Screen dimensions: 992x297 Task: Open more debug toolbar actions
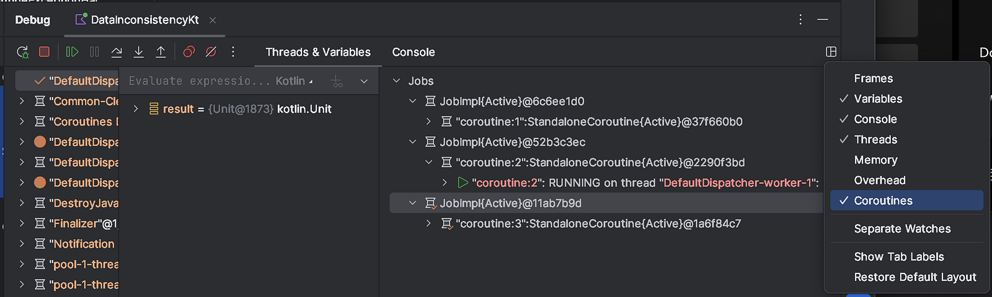click(x=233, y=52)
